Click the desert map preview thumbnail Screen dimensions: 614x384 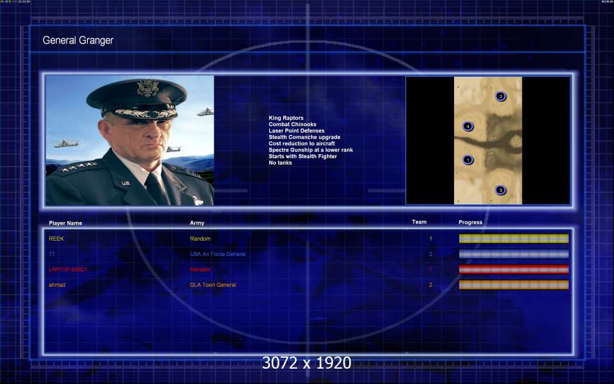pos(488,140)
